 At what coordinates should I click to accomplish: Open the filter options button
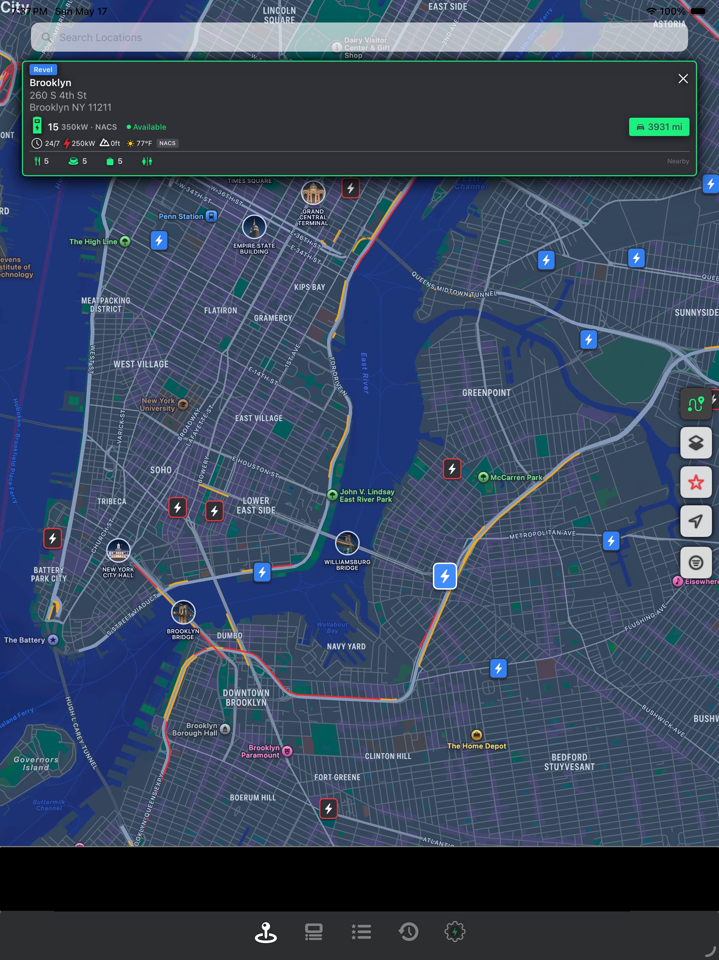click(x=695, y=563)
